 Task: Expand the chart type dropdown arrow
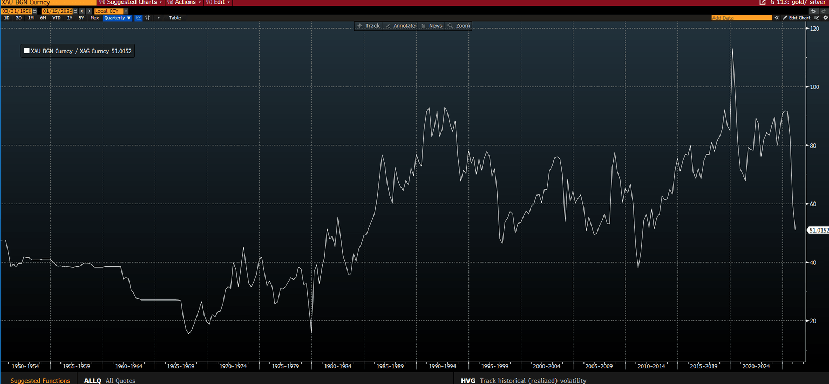click(158, 18)
